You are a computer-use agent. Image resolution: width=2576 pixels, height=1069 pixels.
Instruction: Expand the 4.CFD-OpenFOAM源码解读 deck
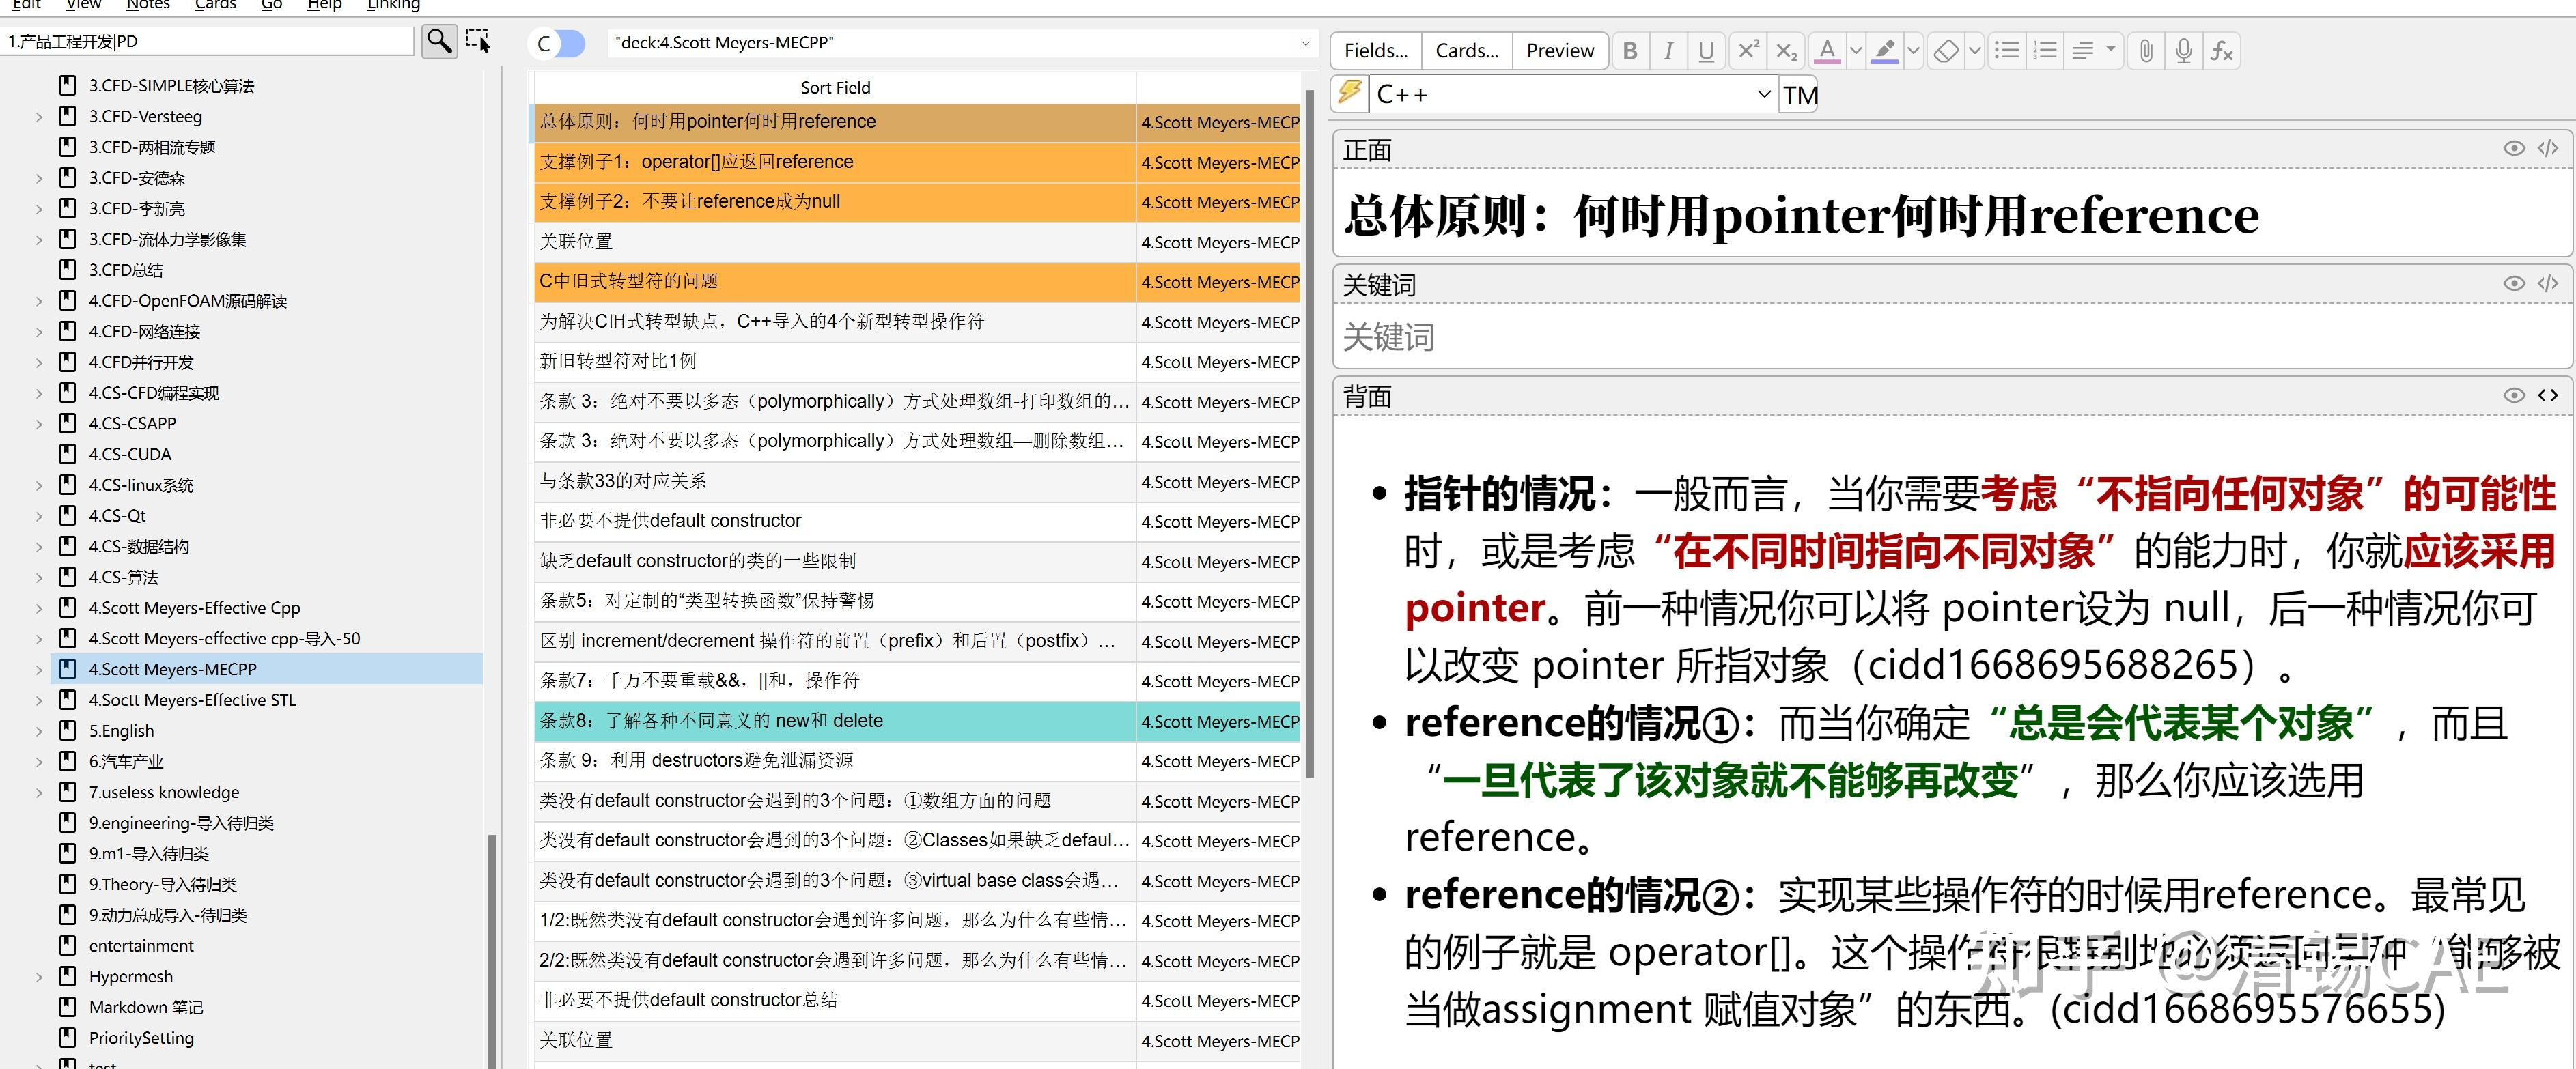tap(39, 301)
